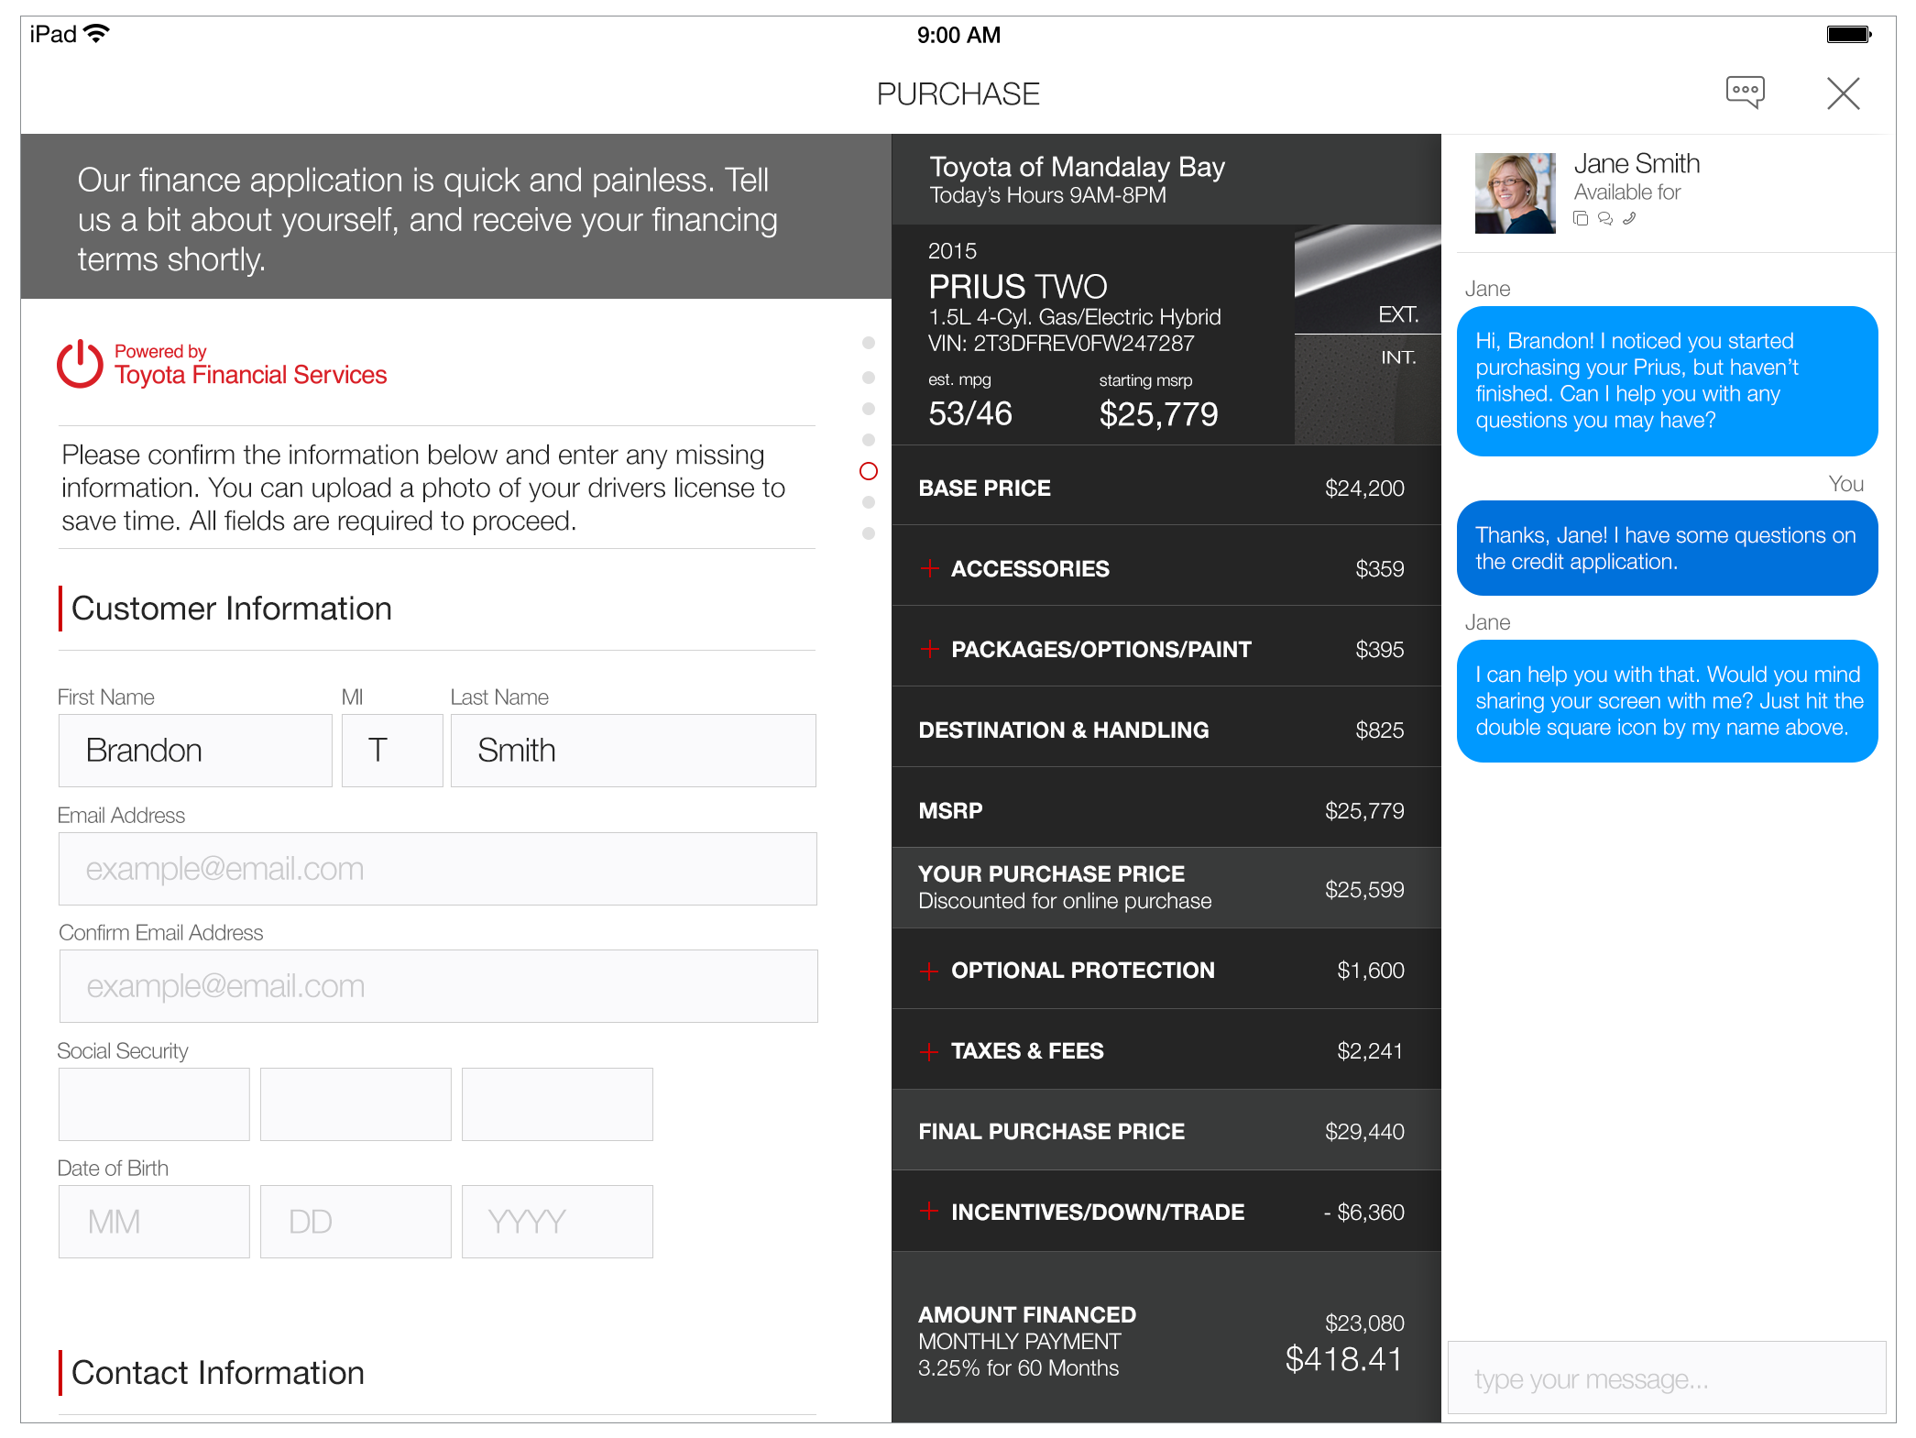Select the bottommost grey step dot
Screen dimensions: 1916x1438
click(x=869, y=533)
